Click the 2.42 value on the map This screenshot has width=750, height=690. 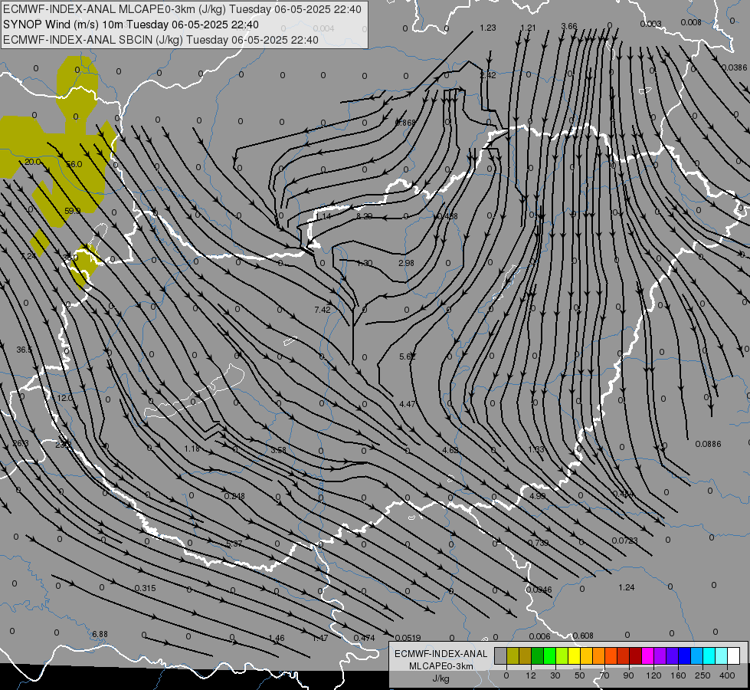pos(488,75)
